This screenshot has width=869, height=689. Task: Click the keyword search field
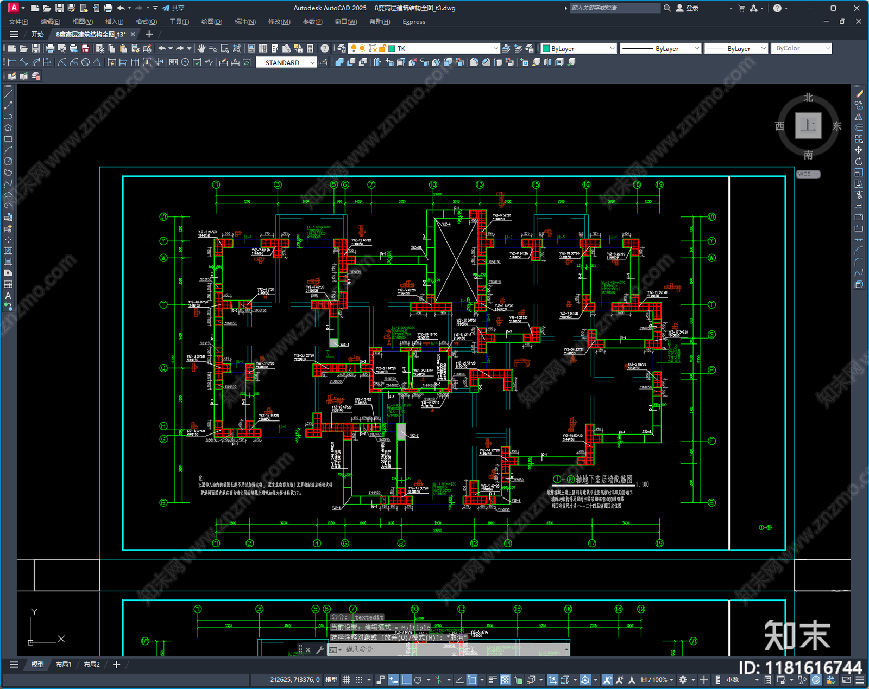pyautogui.click(x=615, y=8)
